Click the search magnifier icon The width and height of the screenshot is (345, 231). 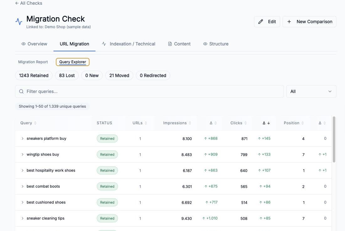[x=21, y=91]
